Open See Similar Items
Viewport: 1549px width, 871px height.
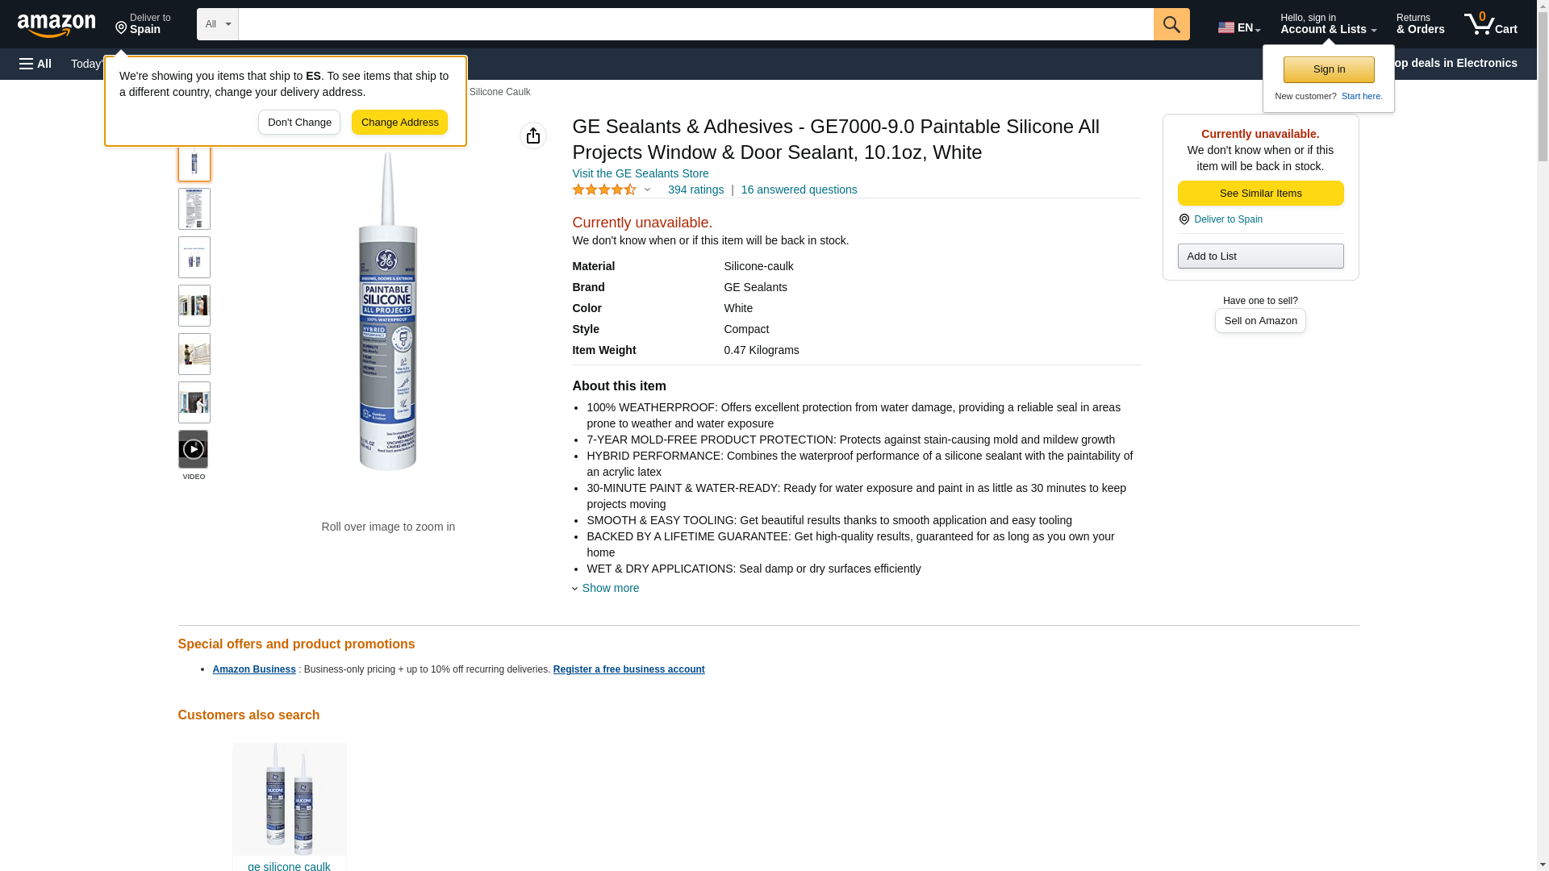(x=1259, y=193)
